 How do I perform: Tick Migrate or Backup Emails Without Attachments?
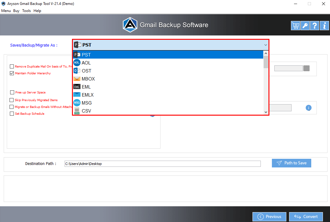(12, 107)
